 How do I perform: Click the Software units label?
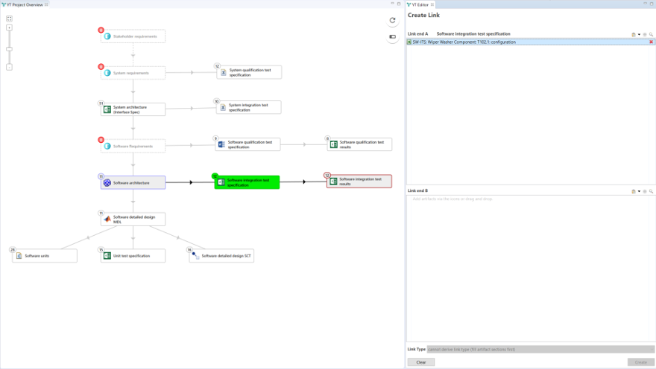tap(37, 256)
